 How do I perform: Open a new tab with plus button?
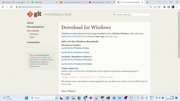pos(147,2)
